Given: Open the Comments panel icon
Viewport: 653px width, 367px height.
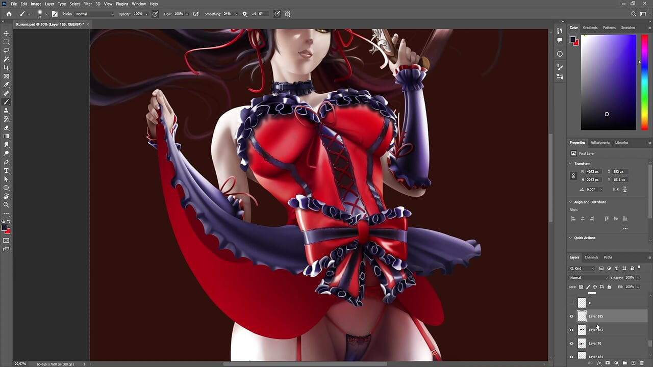Looking at the screenshot, I should pos(560,40).
